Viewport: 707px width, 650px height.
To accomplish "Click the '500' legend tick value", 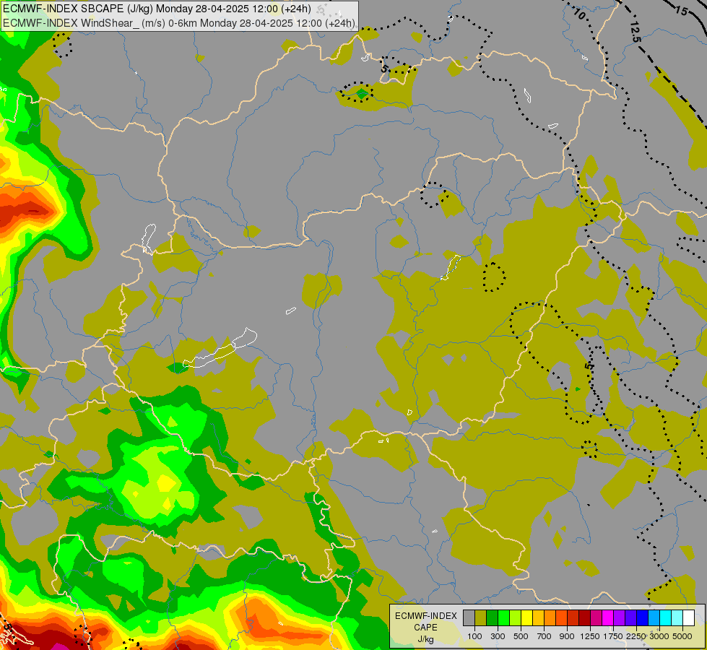I will 521,636.
